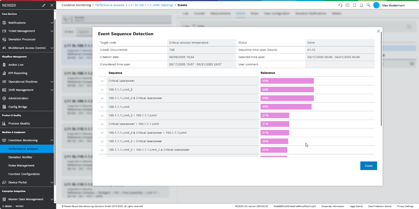Collapse the Condition Monitoring sidebar group

tap(52, 140)
